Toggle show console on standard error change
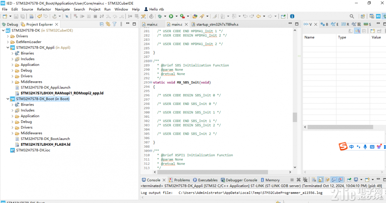Image resolution: width=386 pixels, height=203 pixels. click(341, 180)
